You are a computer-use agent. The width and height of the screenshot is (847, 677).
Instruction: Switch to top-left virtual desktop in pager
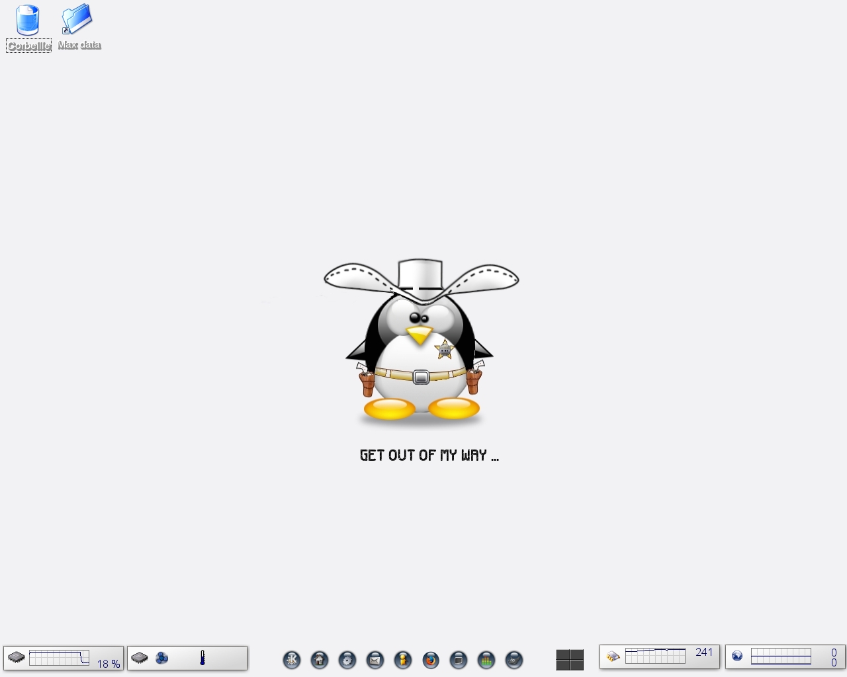point(562,655)
